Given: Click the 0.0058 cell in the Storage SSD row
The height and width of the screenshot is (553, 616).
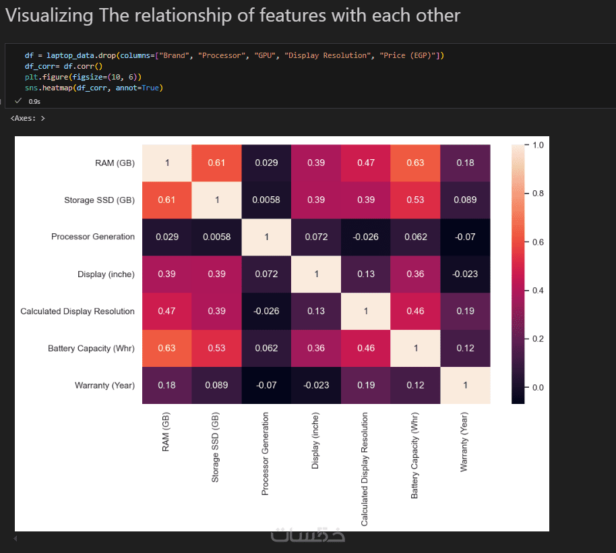Looking at the screenshot, I should [x=266, y=200].
